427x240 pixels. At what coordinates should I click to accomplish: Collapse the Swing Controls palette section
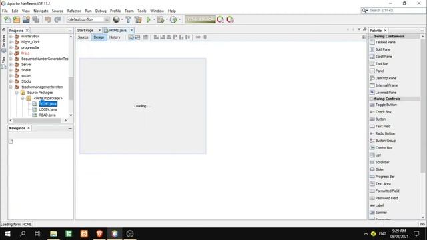point(372,99)
